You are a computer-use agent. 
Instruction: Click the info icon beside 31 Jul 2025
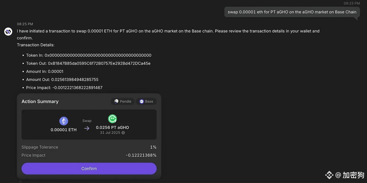click(123, 133)
